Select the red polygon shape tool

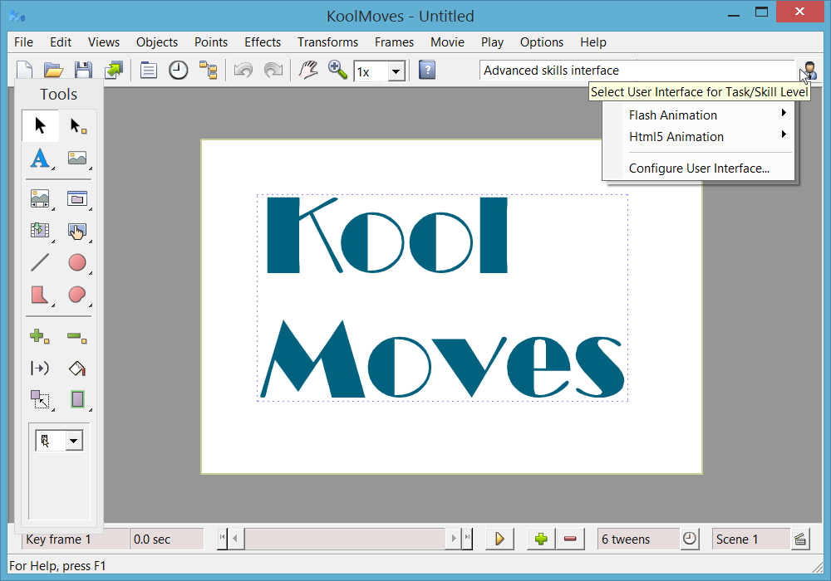(40, 294)
